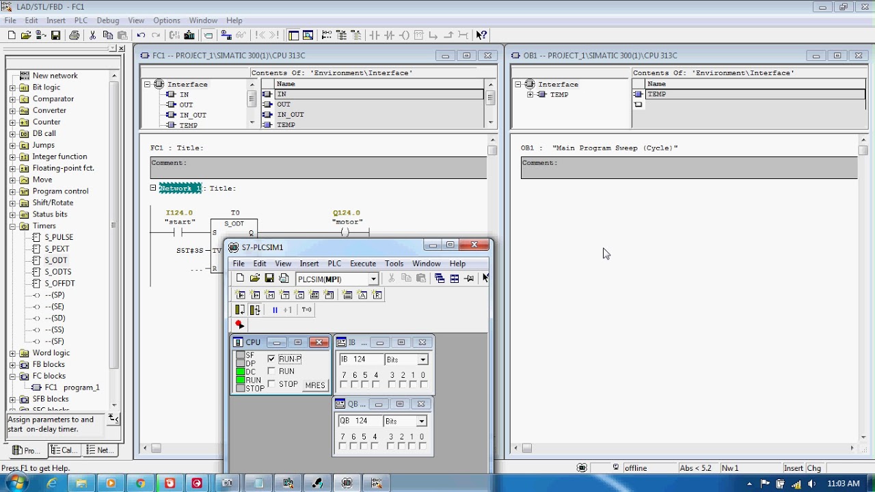Click the Open branch icon in the toolbar
875x492 pixels.
[x=433, y=36]
